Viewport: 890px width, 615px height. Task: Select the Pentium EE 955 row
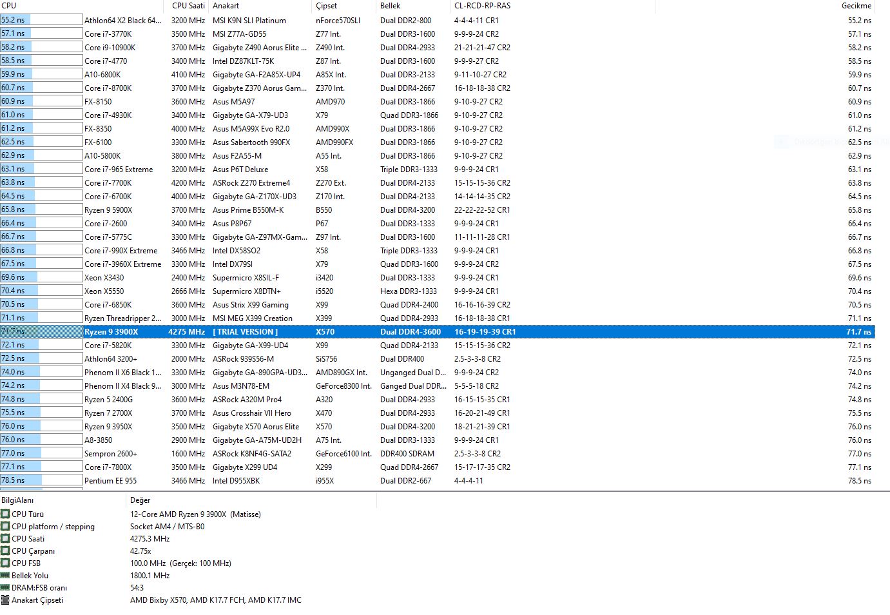(x=437, y=480)
